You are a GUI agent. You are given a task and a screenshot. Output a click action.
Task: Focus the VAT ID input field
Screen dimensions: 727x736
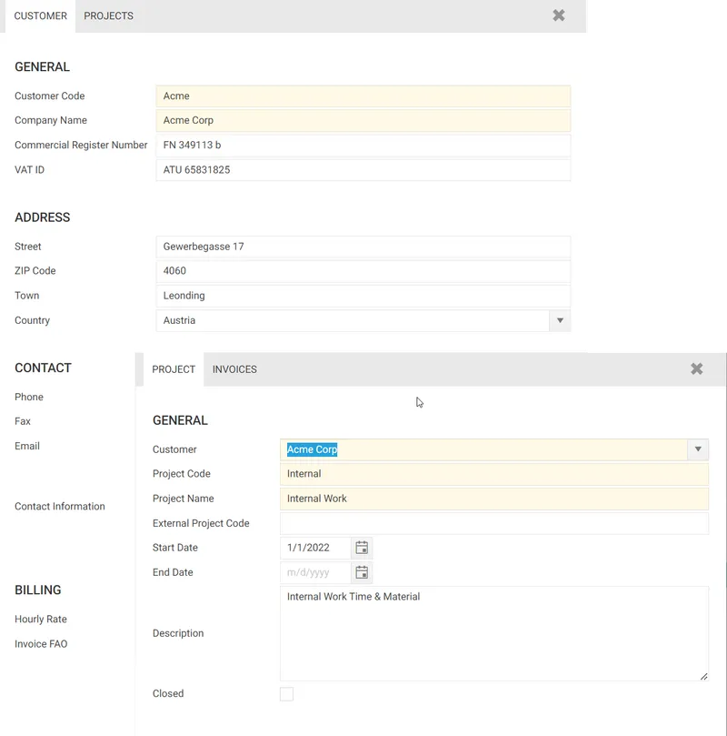(363, 170)
